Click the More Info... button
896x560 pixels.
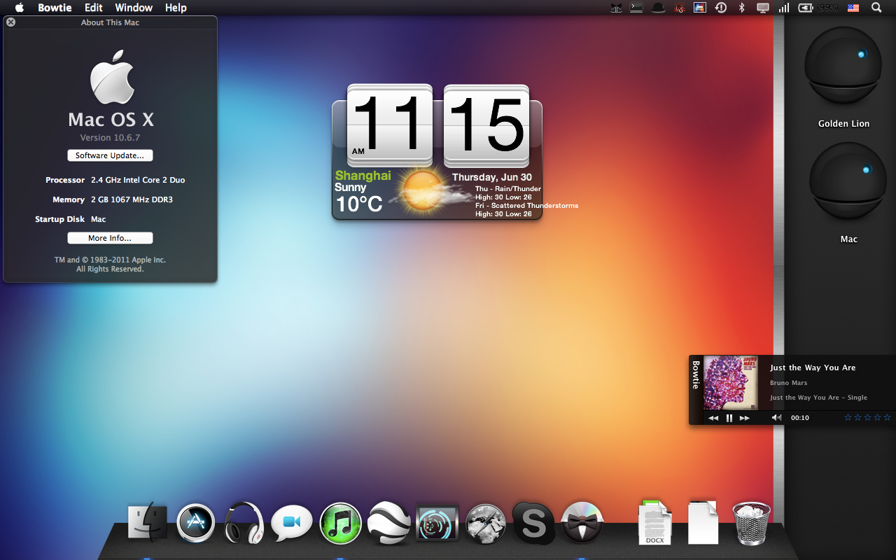click(110, 238)
